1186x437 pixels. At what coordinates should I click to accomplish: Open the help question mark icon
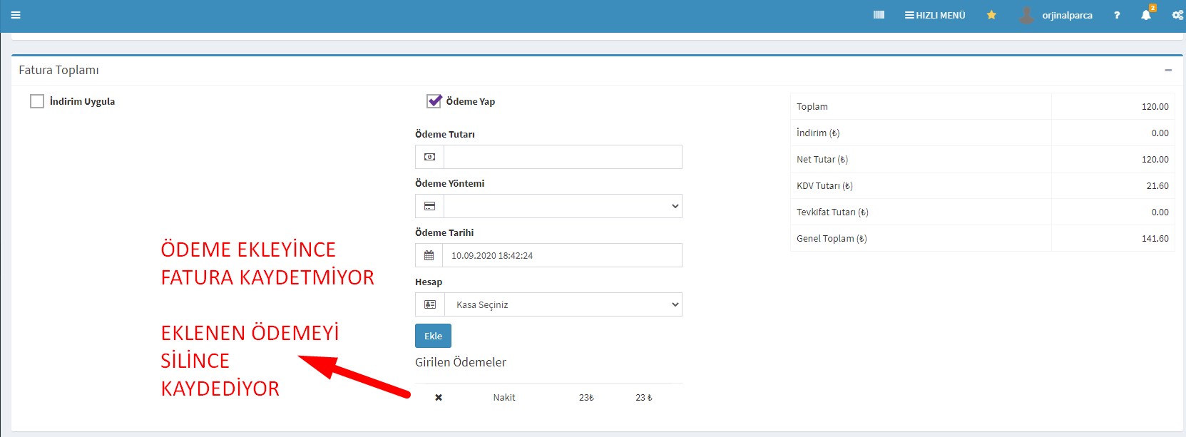pyautogui.click(x=1117, y=15)
